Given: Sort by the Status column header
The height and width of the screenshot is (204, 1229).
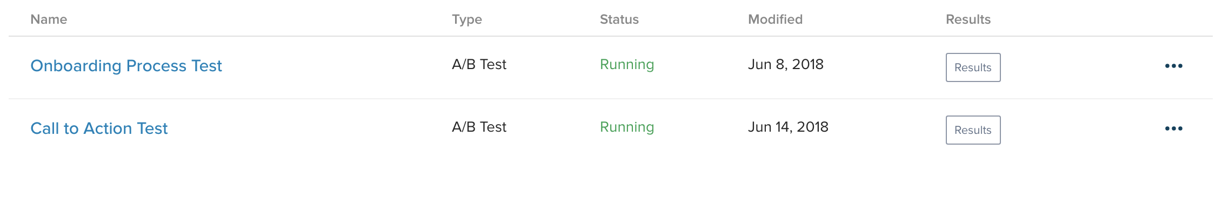Looking at the screenshot, I should pos(619,19).
